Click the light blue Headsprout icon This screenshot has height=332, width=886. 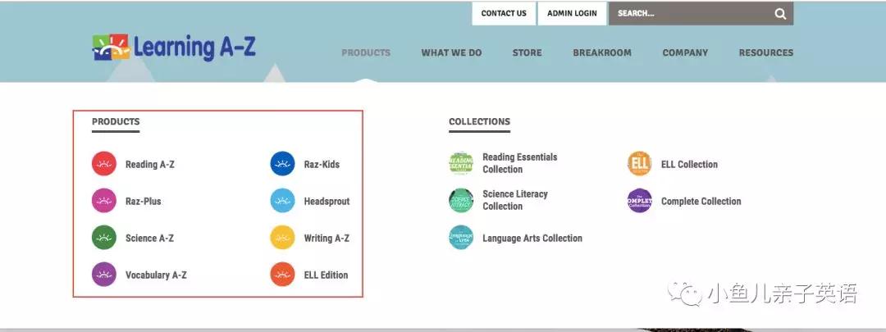click(282, 201)
